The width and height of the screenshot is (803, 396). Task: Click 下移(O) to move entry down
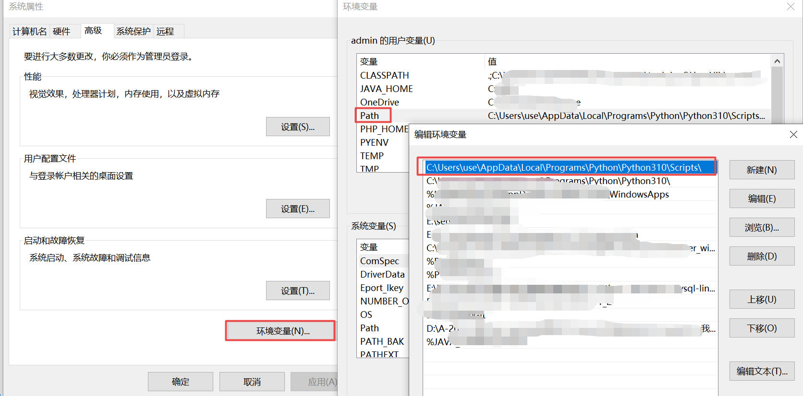point(762,328)
